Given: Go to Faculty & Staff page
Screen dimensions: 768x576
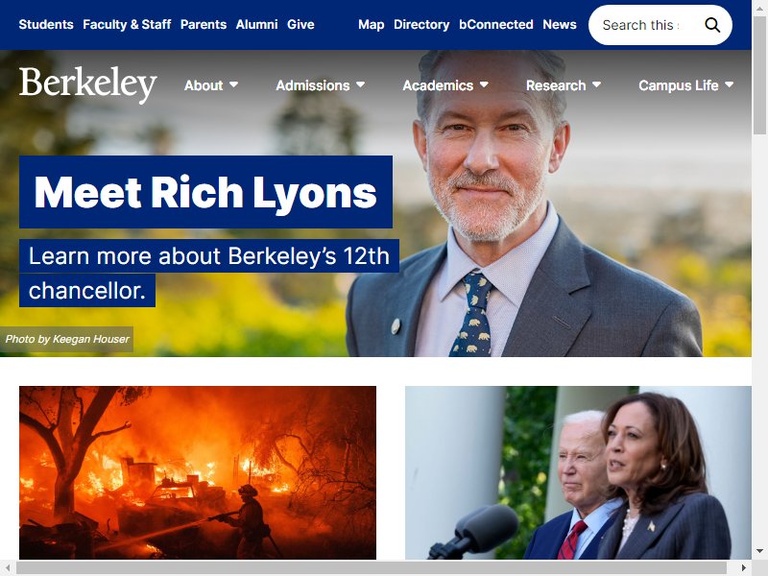Looking at the screenshot, I should tap(127, 25).
